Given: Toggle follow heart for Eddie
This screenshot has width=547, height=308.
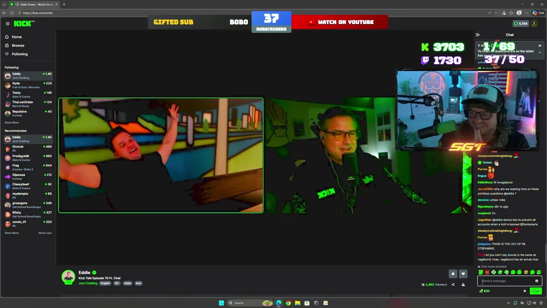Looking at the screenshot, I should (463, 274).
